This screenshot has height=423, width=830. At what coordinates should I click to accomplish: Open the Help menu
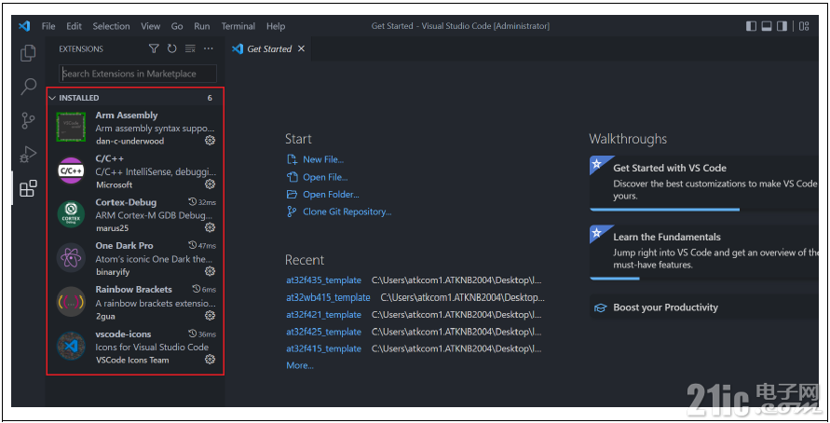point(276,26)
